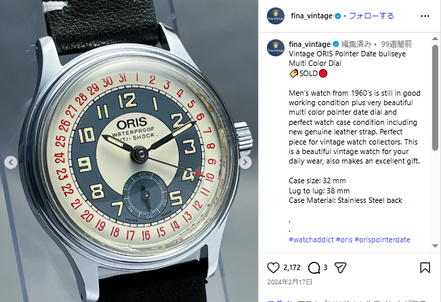Share post using paper plane icon
Image resolution: width=441 pixels, height=302 pixels.
tap(340, 267)
